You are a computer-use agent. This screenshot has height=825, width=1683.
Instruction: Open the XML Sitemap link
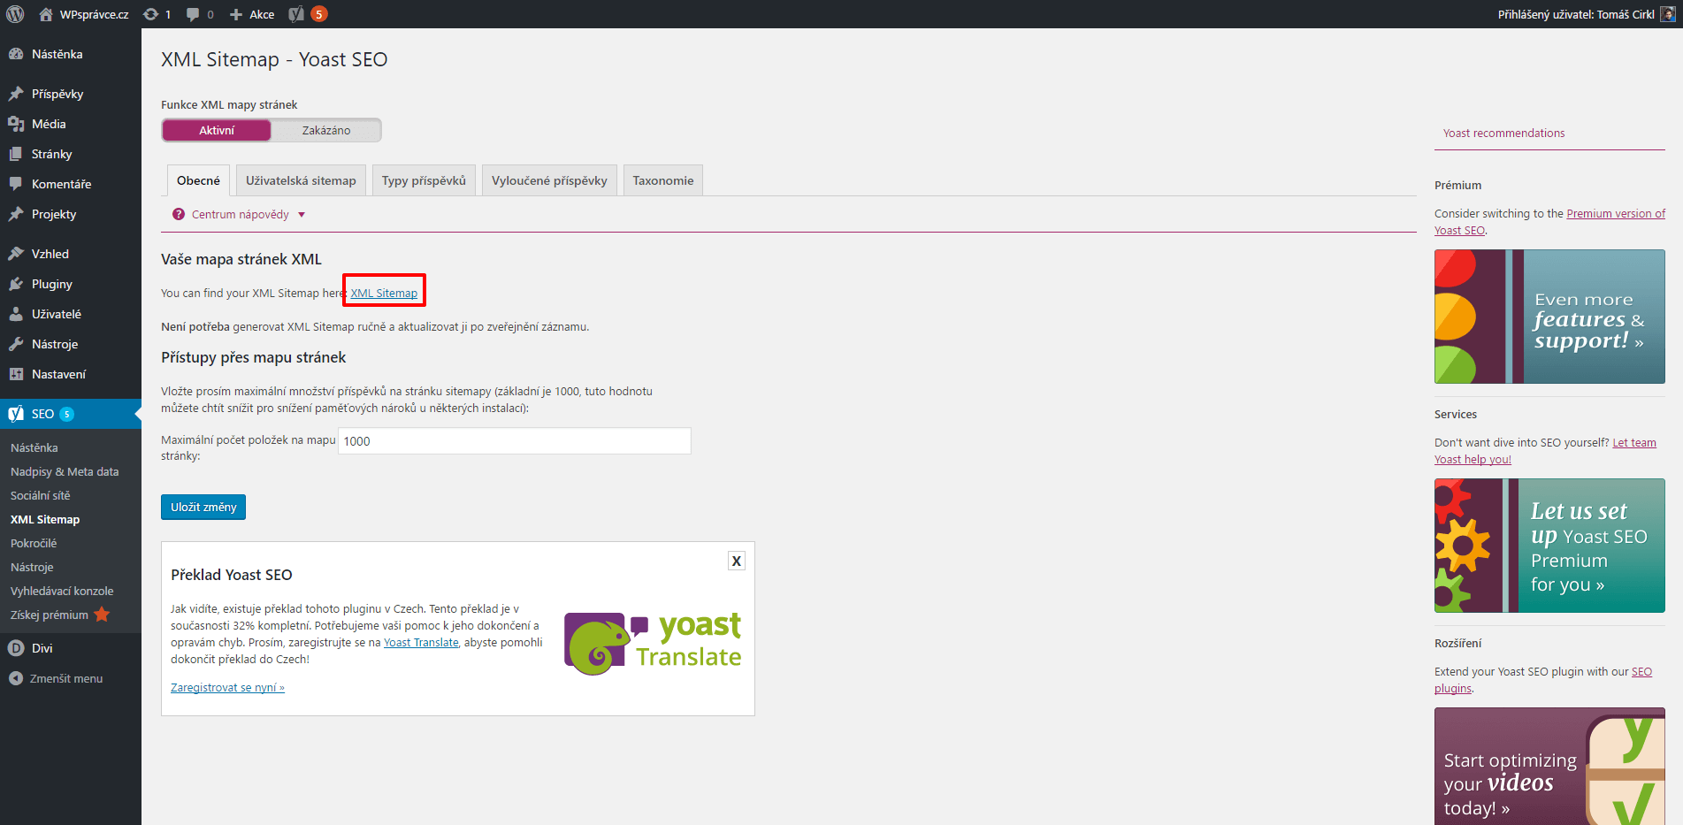tap(384, 293)
